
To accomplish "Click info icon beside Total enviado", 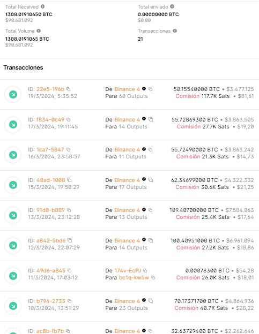I will pyautogui.click(x=172, y=6).
